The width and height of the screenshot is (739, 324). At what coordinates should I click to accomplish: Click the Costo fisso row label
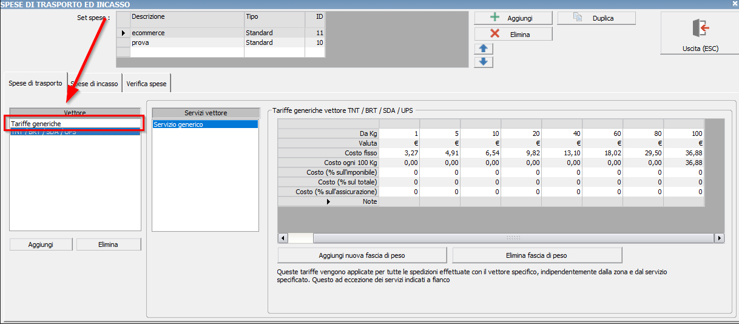tap(328, 152)
